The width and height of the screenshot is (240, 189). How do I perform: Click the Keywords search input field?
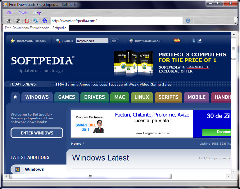click(x=92, y=41)
